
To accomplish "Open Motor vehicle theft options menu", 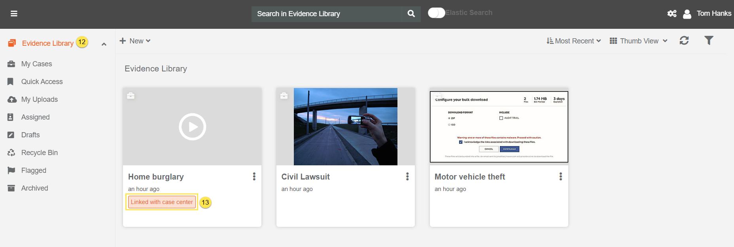I will (560, 177).
